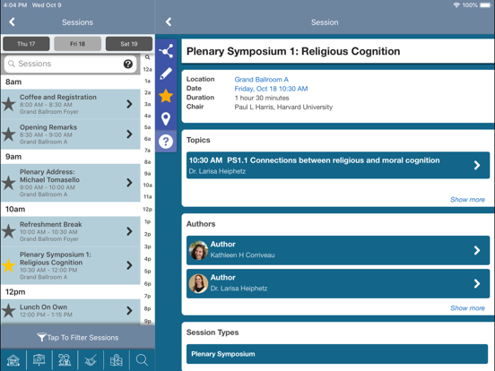Image resolution: width=495 pixels, height=371 pixels.
Task: Focus the Sessions search field
Action: (x=71, y=64)
